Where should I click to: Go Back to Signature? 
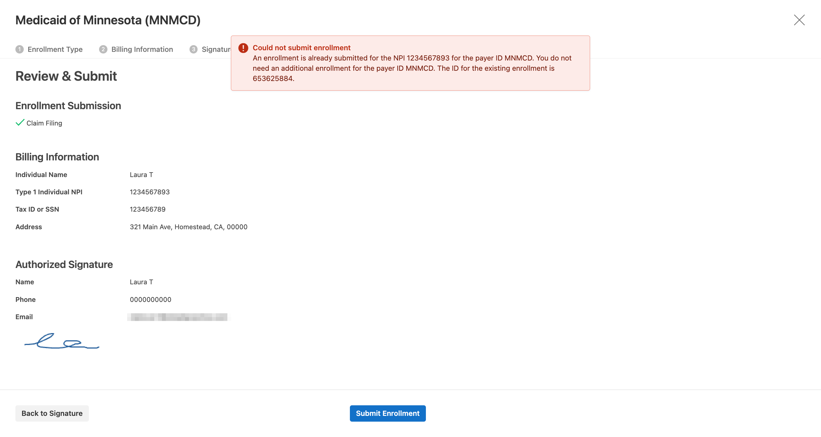coord(52,413)
